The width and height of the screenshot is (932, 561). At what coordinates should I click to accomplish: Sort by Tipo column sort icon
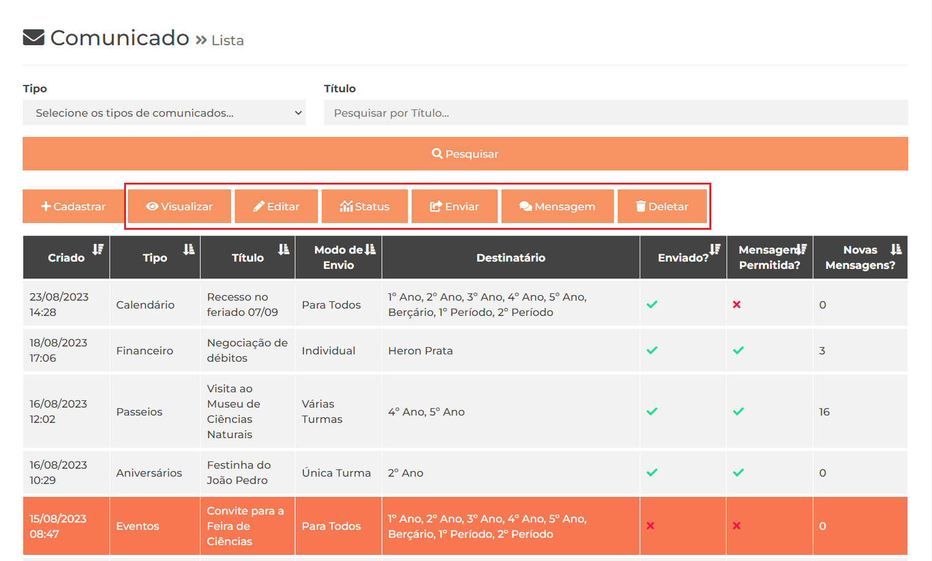click(x=188, y=249)
